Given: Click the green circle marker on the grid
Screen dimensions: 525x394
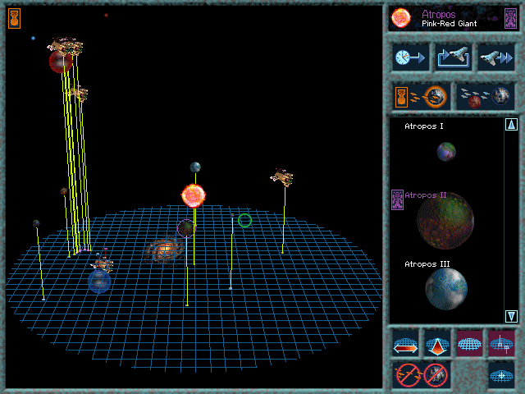Looking at the screenshot, I should tap(244, 221).
